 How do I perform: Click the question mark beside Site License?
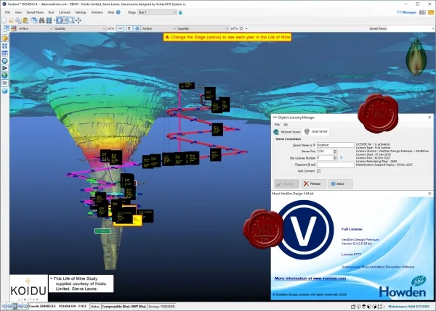coord(342,158)
